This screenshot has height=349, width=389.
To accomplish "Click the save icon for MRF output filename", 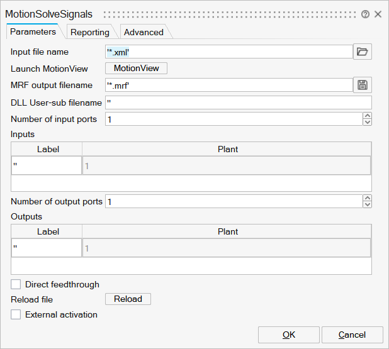I will click(362, 86).
